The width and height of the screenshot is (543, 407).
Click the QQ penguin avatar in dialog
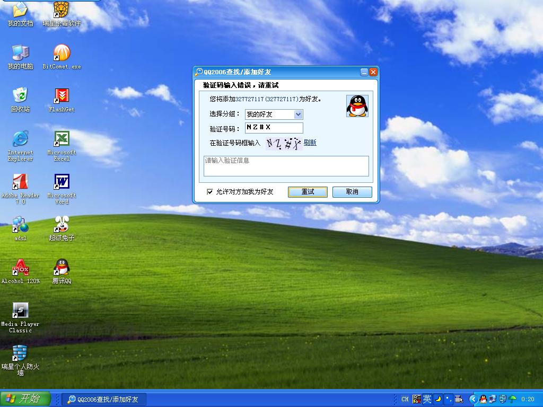357,106
